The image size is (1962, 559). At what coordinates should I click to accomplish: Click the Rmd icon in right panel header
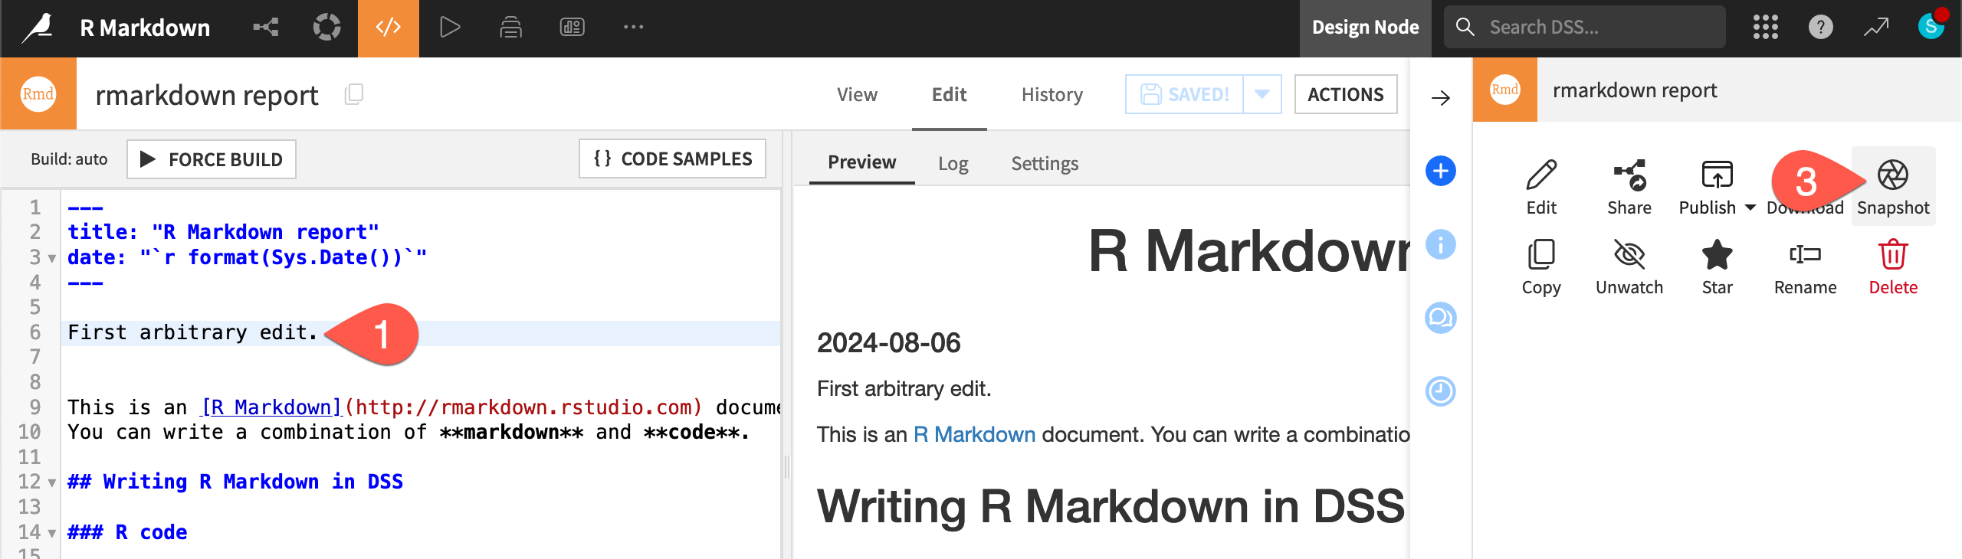[x=1505, y=90]
